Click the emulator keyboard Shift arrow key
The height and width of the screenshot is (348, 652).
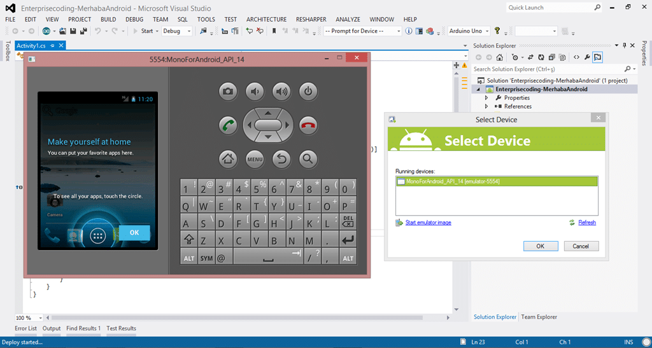point(188,240)
